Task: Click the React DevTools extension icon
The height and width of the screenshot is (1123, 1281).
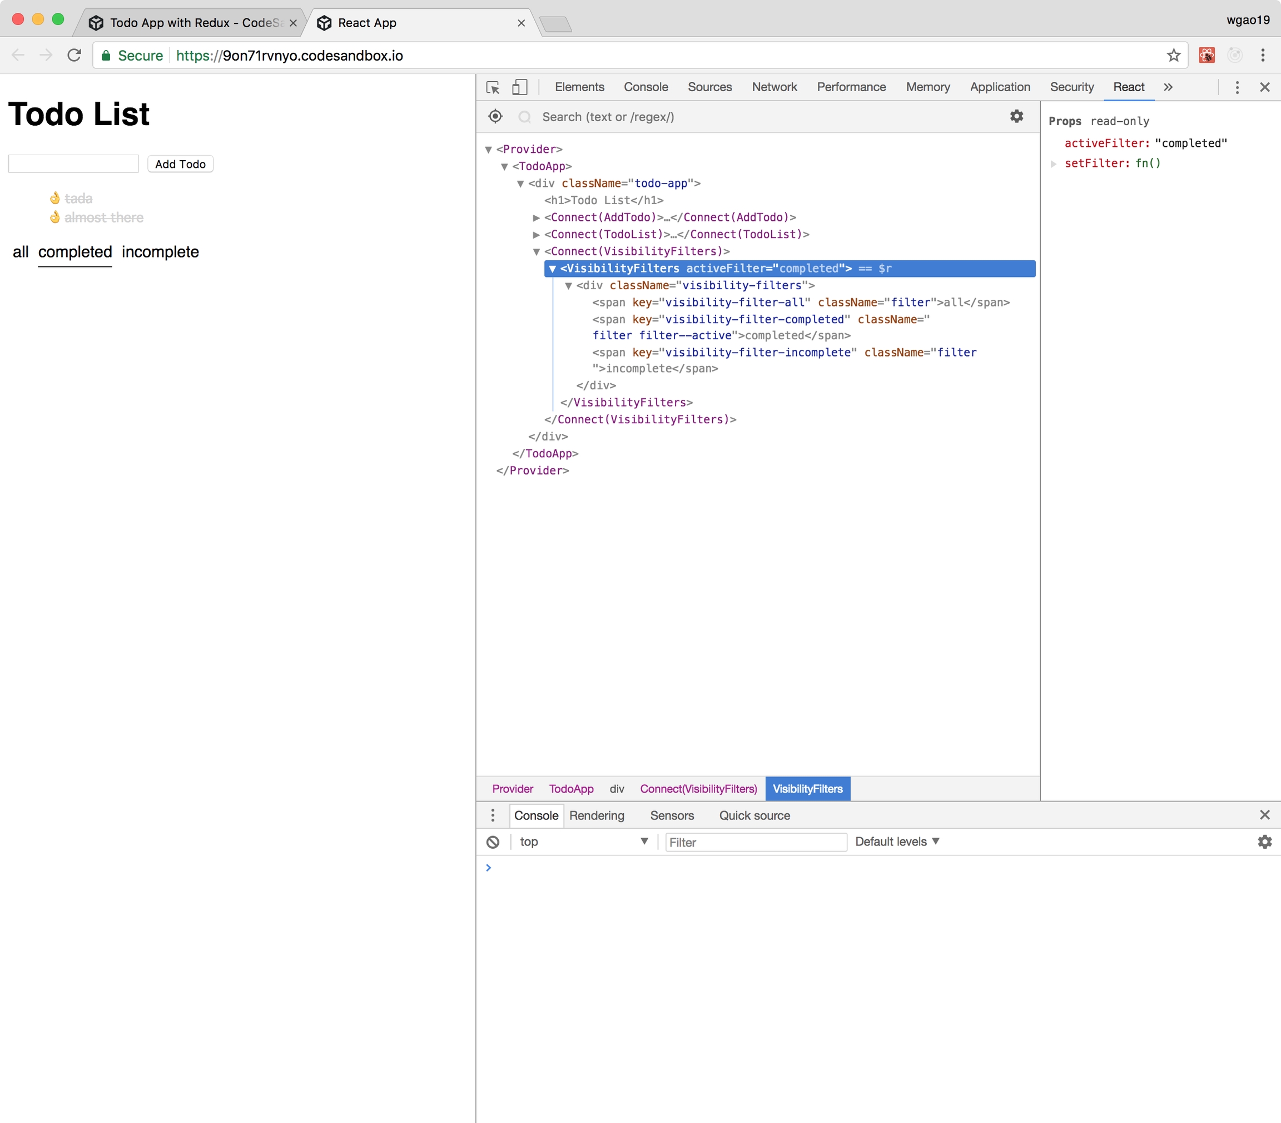Action: [1206, 56]
